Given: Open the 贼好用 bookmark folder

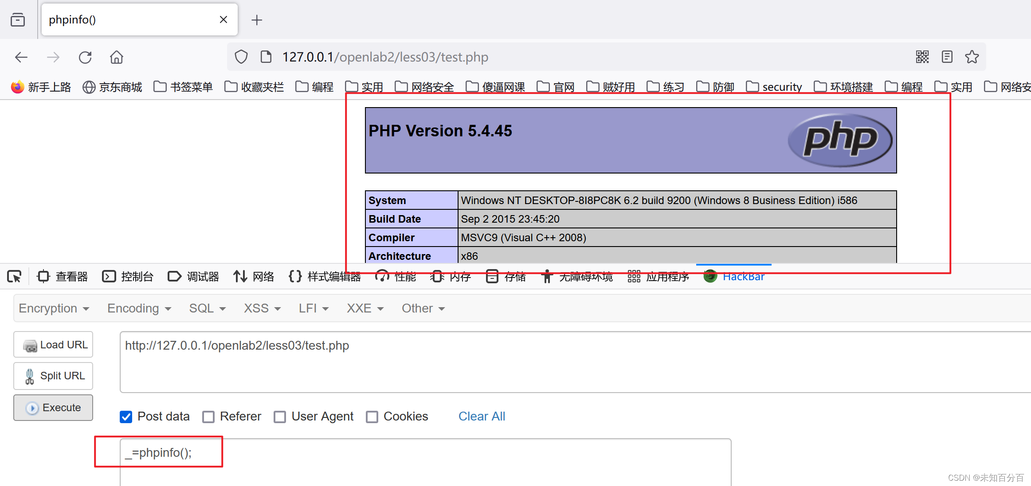Looking at the screenshot, I should [x=611, y=87].
